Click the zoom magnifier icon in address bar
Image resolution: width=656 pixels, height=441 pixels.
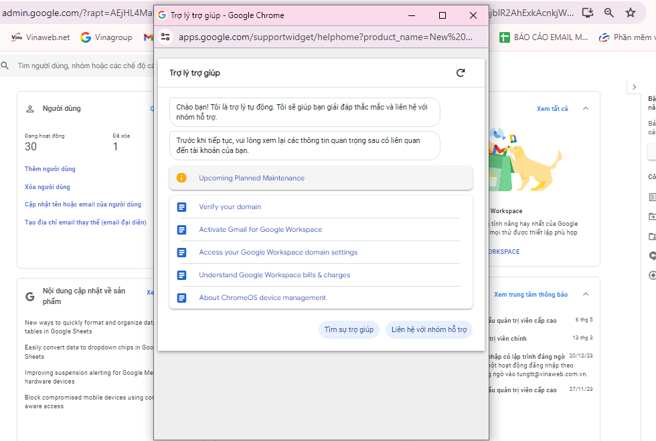tap(608, 12)
